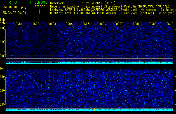Screen dimensions: 176x114
Task: Select the 0.9 frequency label on Rch axis
Action: pos(2,90)
